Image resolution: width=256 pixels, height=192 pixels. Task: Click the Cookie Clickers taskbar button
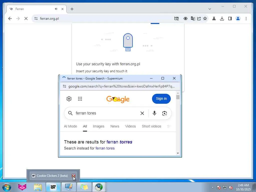pyautogui.click(x=53, y=187)
